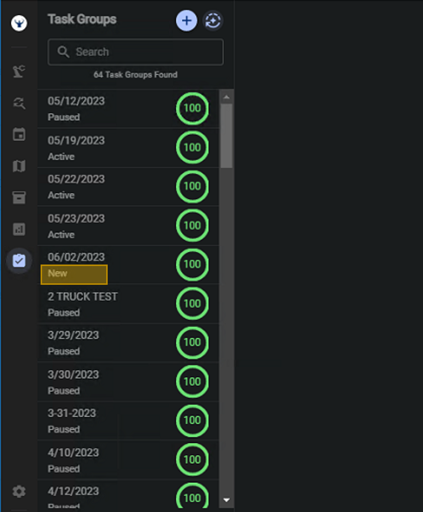Open the search-sync icon in sidebar
The height and width of the screenshot is (512, 423).
click(x=19, y=103)
